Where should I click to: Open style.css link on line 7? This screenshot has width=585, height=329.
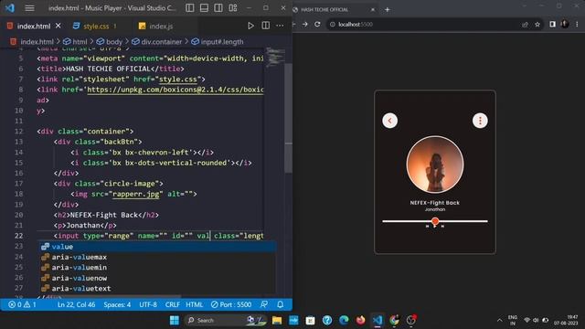(178, 80)
